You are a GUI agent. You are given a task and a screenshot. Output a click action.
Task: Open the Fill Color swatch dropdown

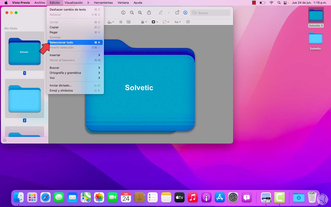click(166, 22)
